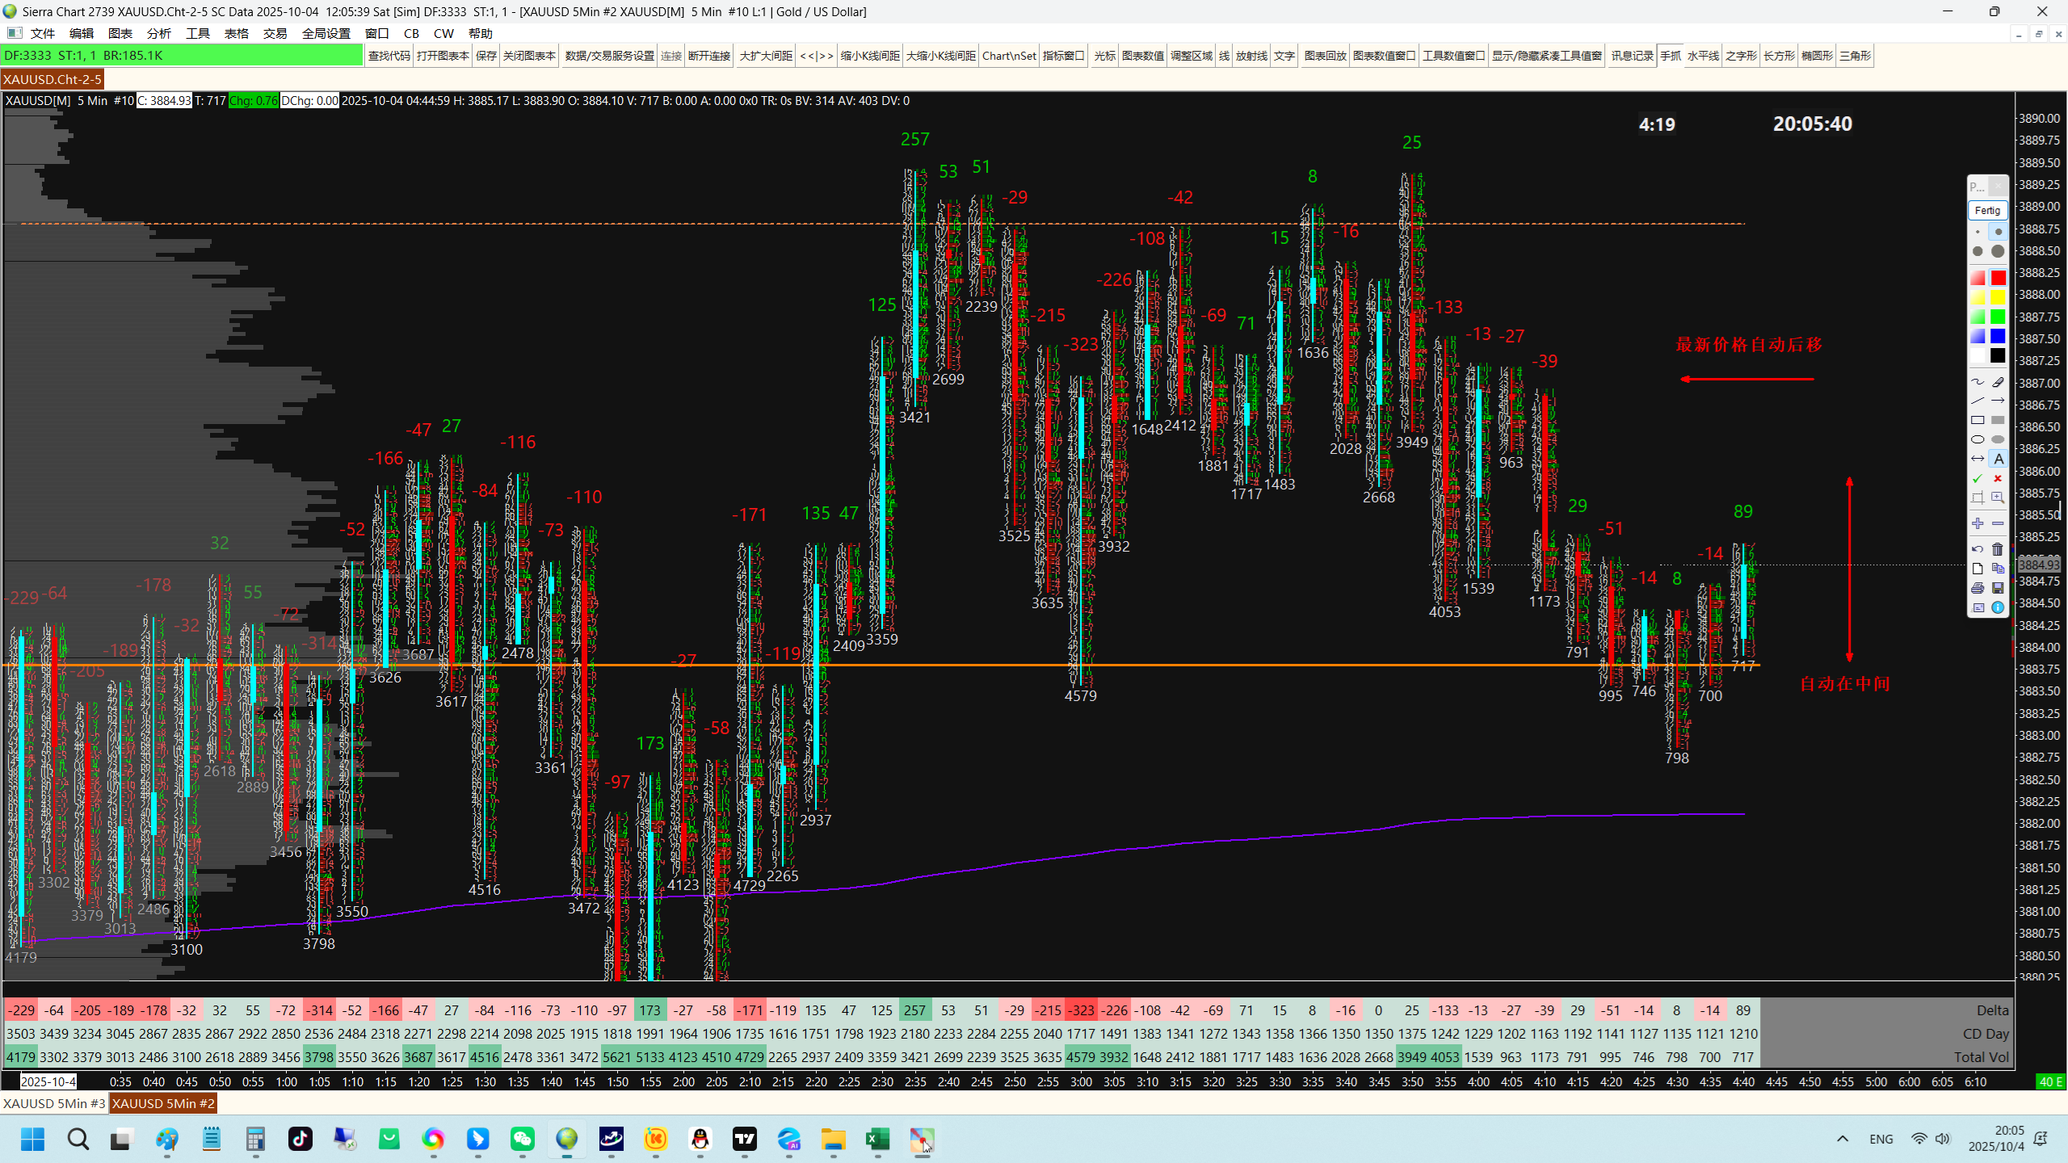Open the 交易 menu
Screen dimensions: 2068x1163
click(x=275, y=33)
